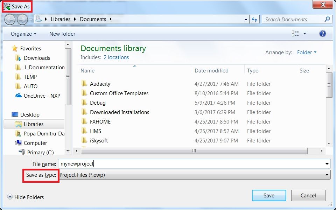Click the Back navigation arrow button
Viewport: 336px width, 210px height.
[x=10, y=20]
